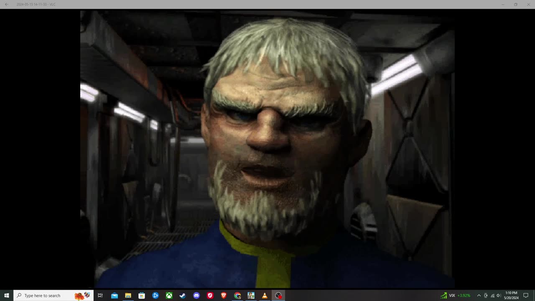Open the clock showing 1:10 PM

(x=511, y=296)
